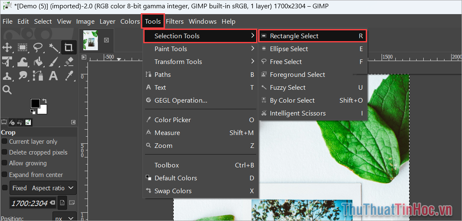Enable Current layer only checkbox
This screenshot has width=462, height=221.
click(x=5, y=141)
